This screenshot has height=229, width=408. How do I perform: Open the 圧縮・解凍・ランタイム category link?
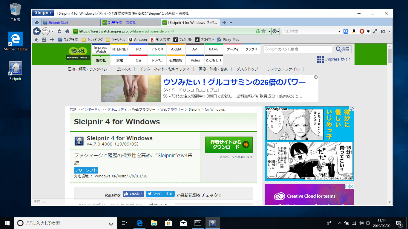pyautogui.click(x=87, y=69)
